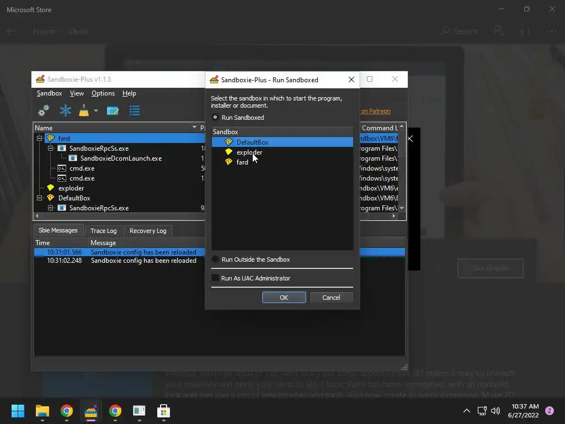Collapse SandboxieRpcSs.exe node under DefaultBox

(51, 208)
